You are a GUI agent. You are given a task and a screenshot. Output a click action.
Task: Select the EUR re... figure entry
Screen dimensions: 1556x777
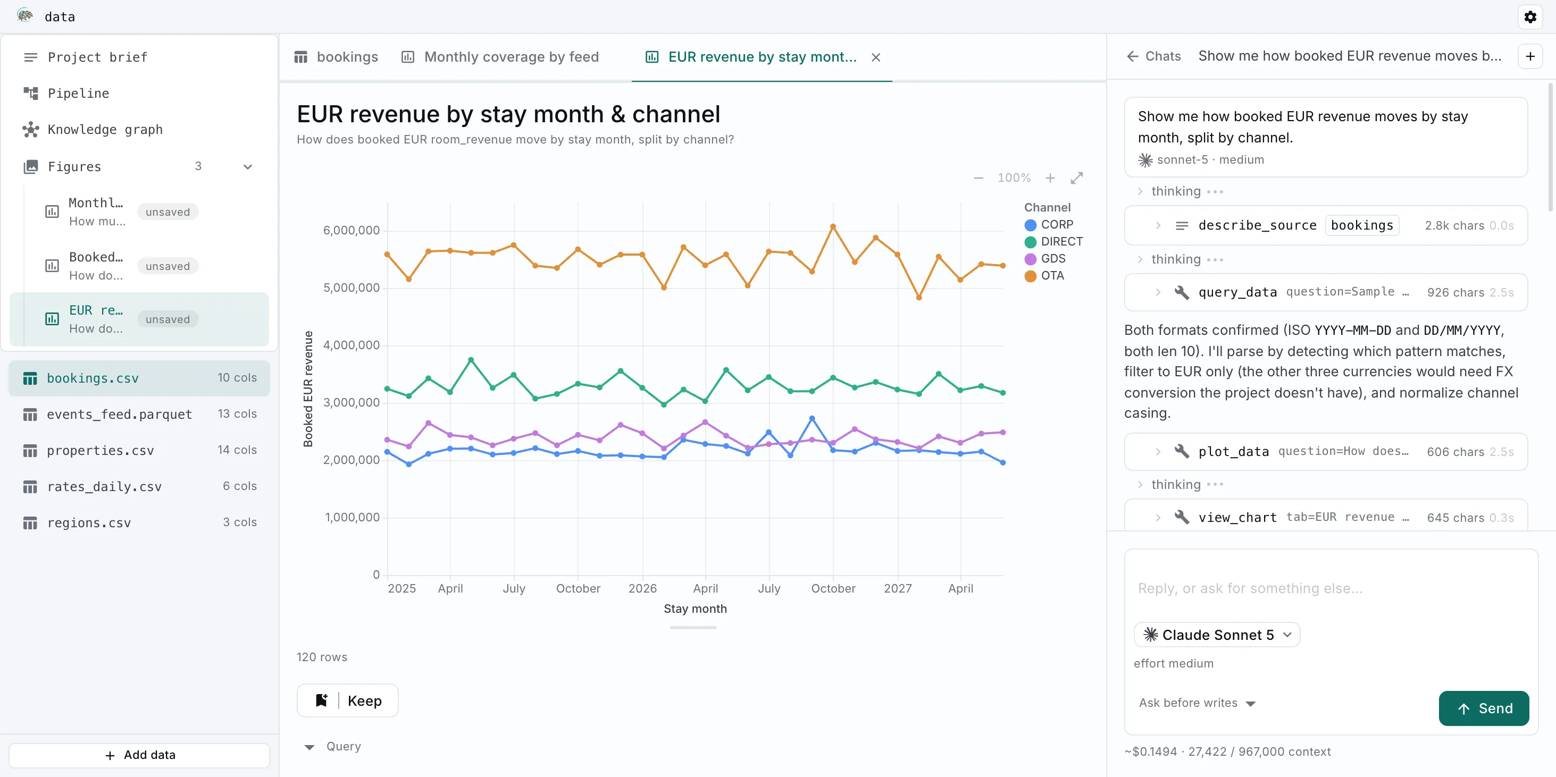[x=139, y=319]
